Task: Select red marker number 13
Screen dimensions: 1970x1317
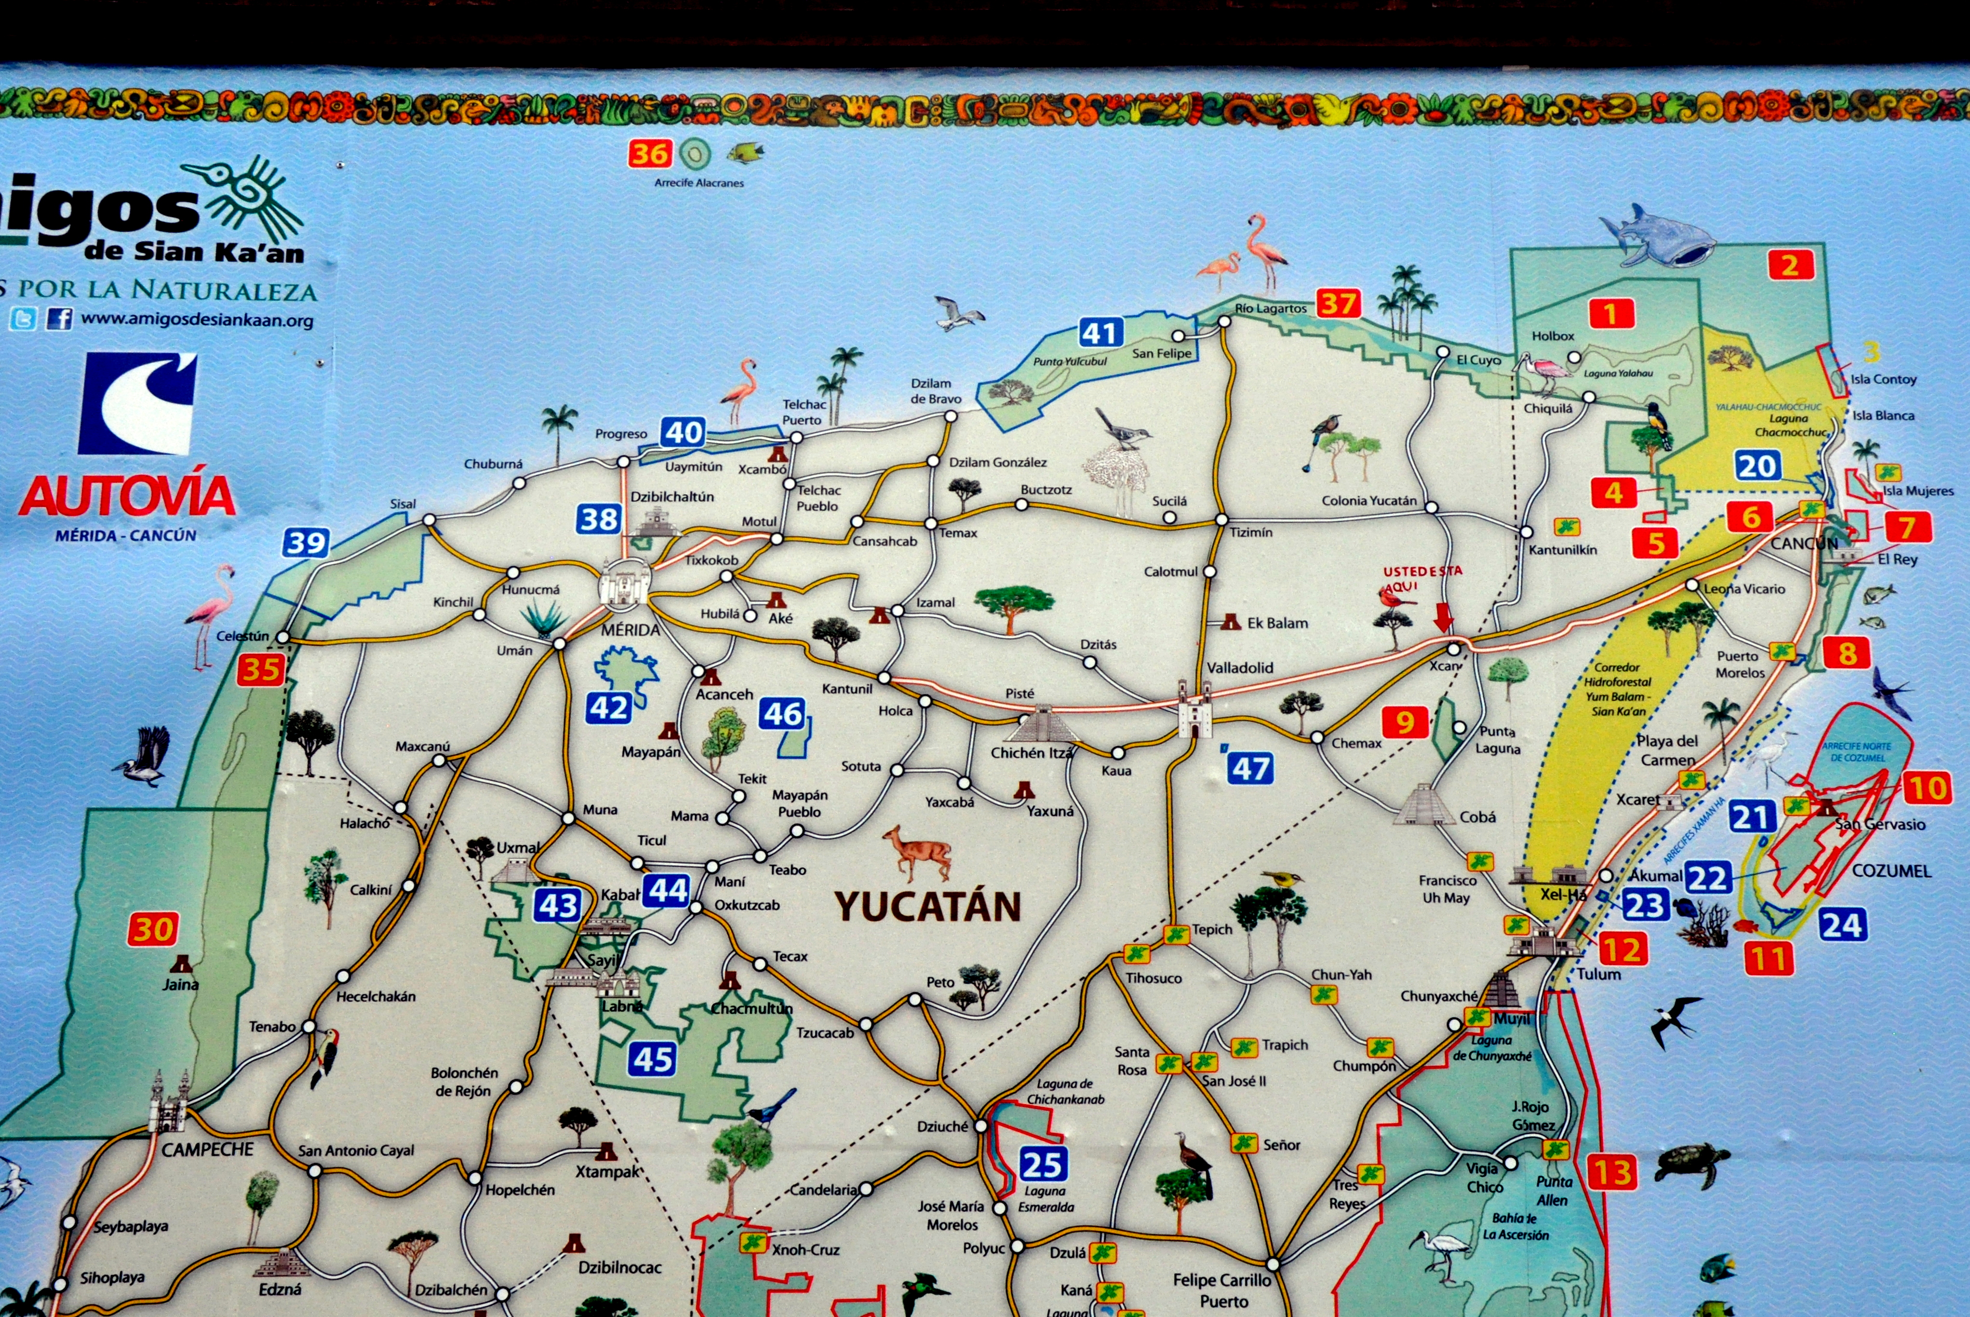Action: (x=1612, y=1173)
